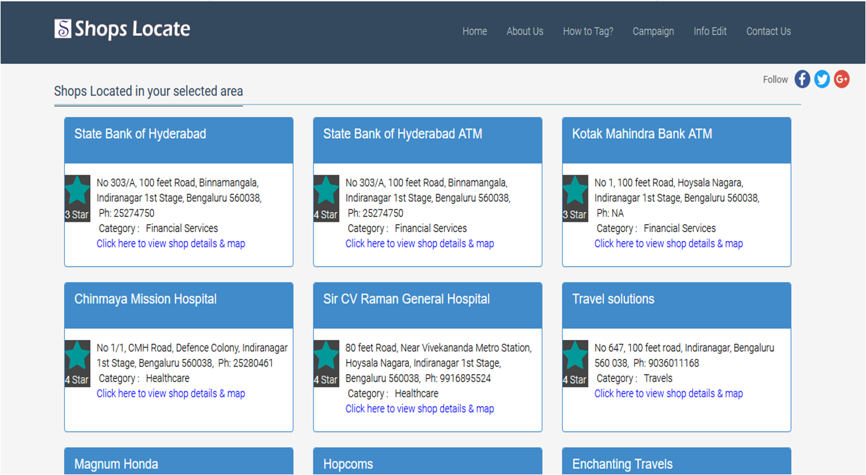The image size is (866, 475).
Task: Click "Ph: NA" in Kotak Mahindra card
Action: click(610, 213)
